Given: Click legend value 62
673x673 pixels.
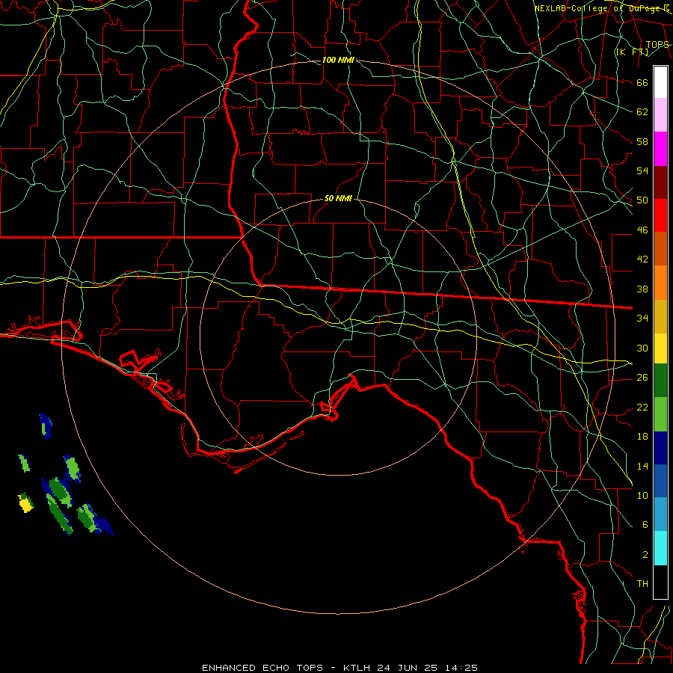Looking at the screenshot, I should coord(642,112).
